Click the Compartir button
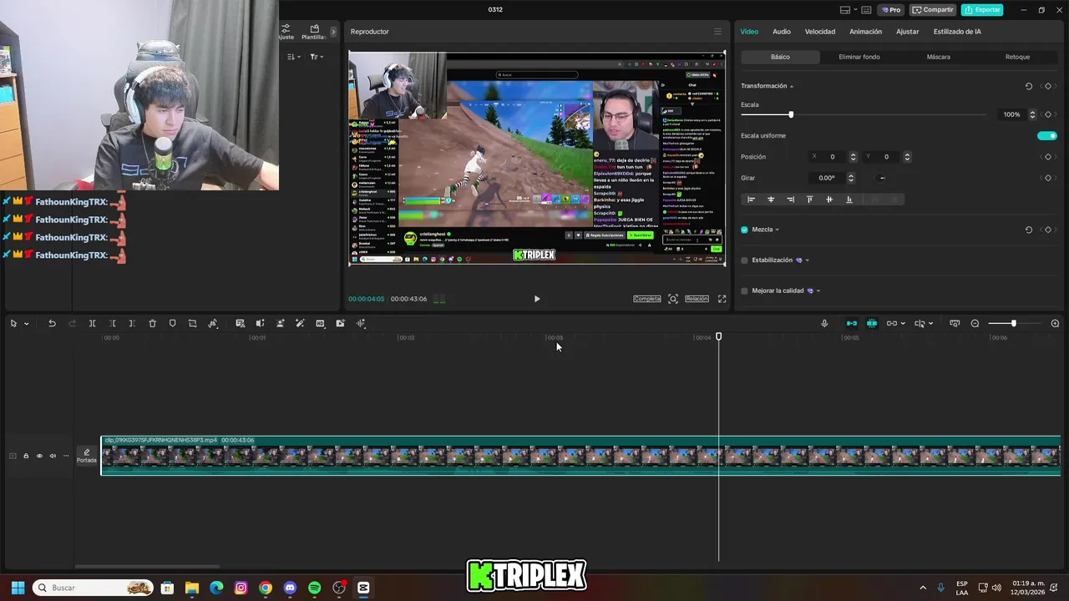This screenshot has height=601, width=1069. pyautogui.click(x=932, y=10)
